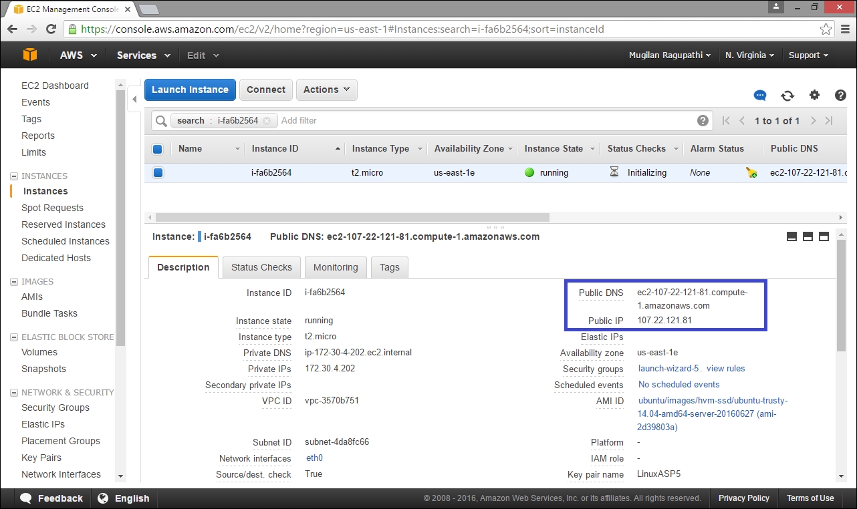
Task: Open the settings gear icon
Action: point(814,95)
